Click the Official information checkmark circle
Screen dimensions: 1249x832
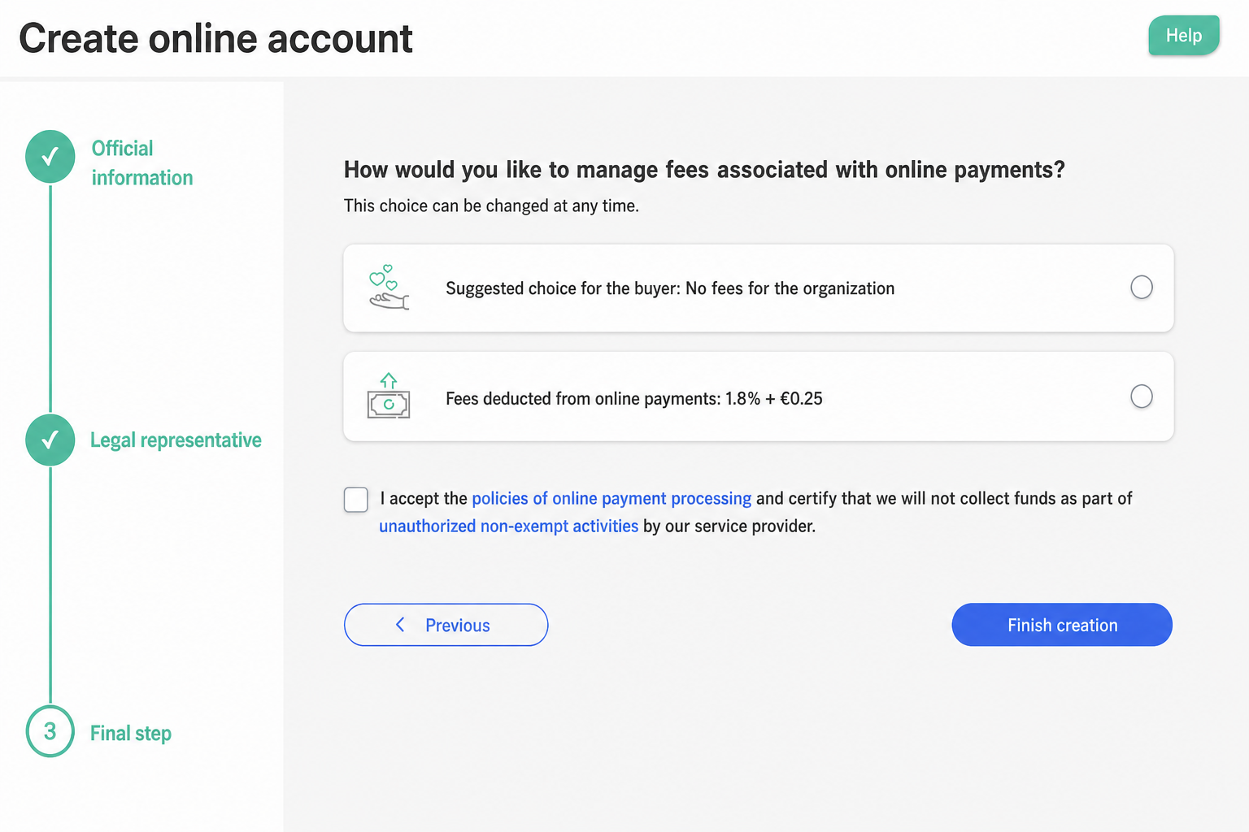coord(50,157)
